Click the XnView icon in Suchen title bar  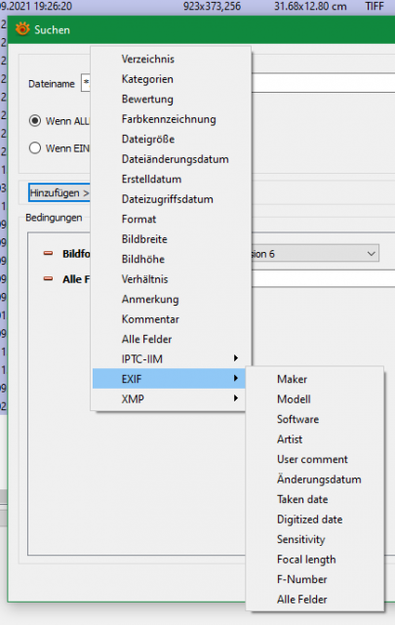pyautogui.click(x=22, y=29)
